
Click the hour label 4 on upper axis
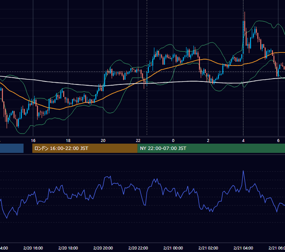[243, 141]
